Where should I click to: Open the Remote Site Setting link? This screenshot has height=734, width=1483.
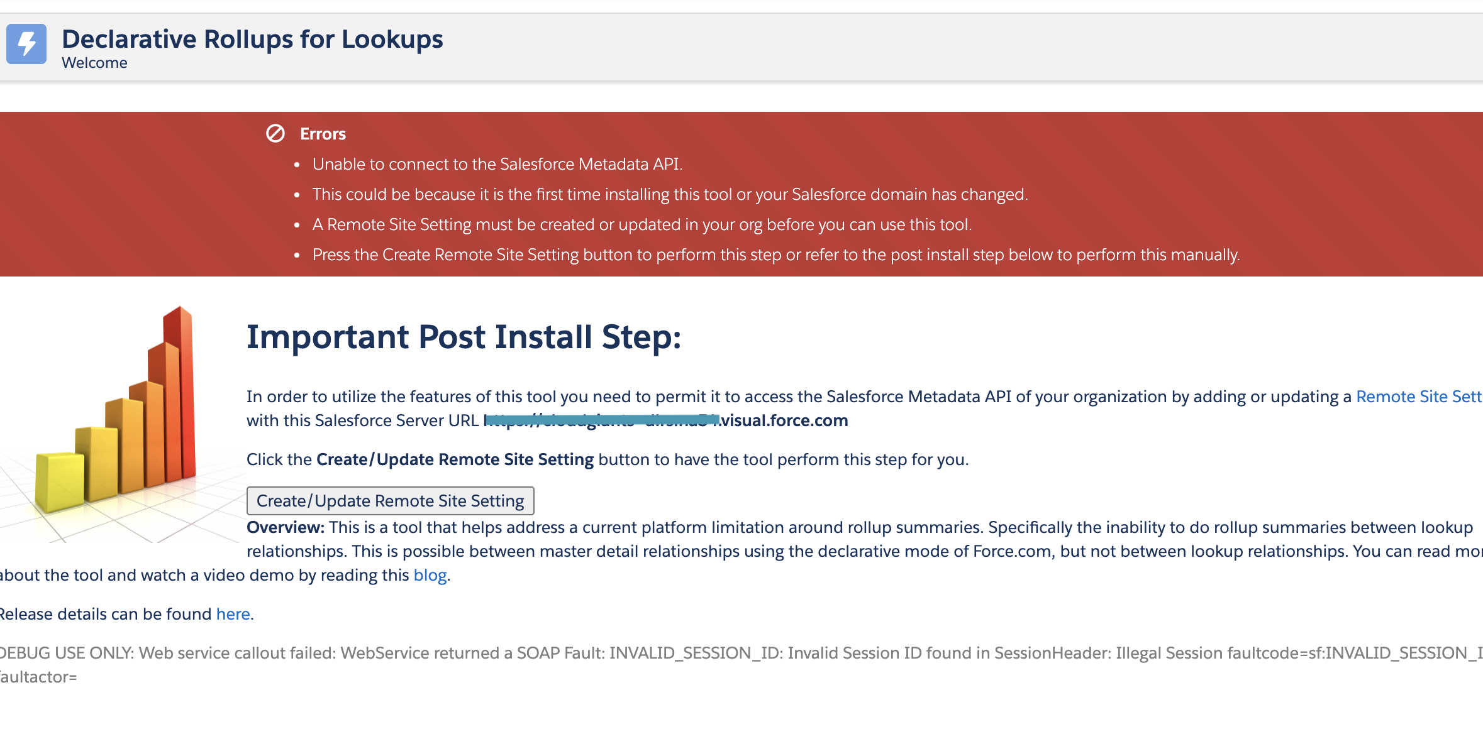(x=1419, y=396)
